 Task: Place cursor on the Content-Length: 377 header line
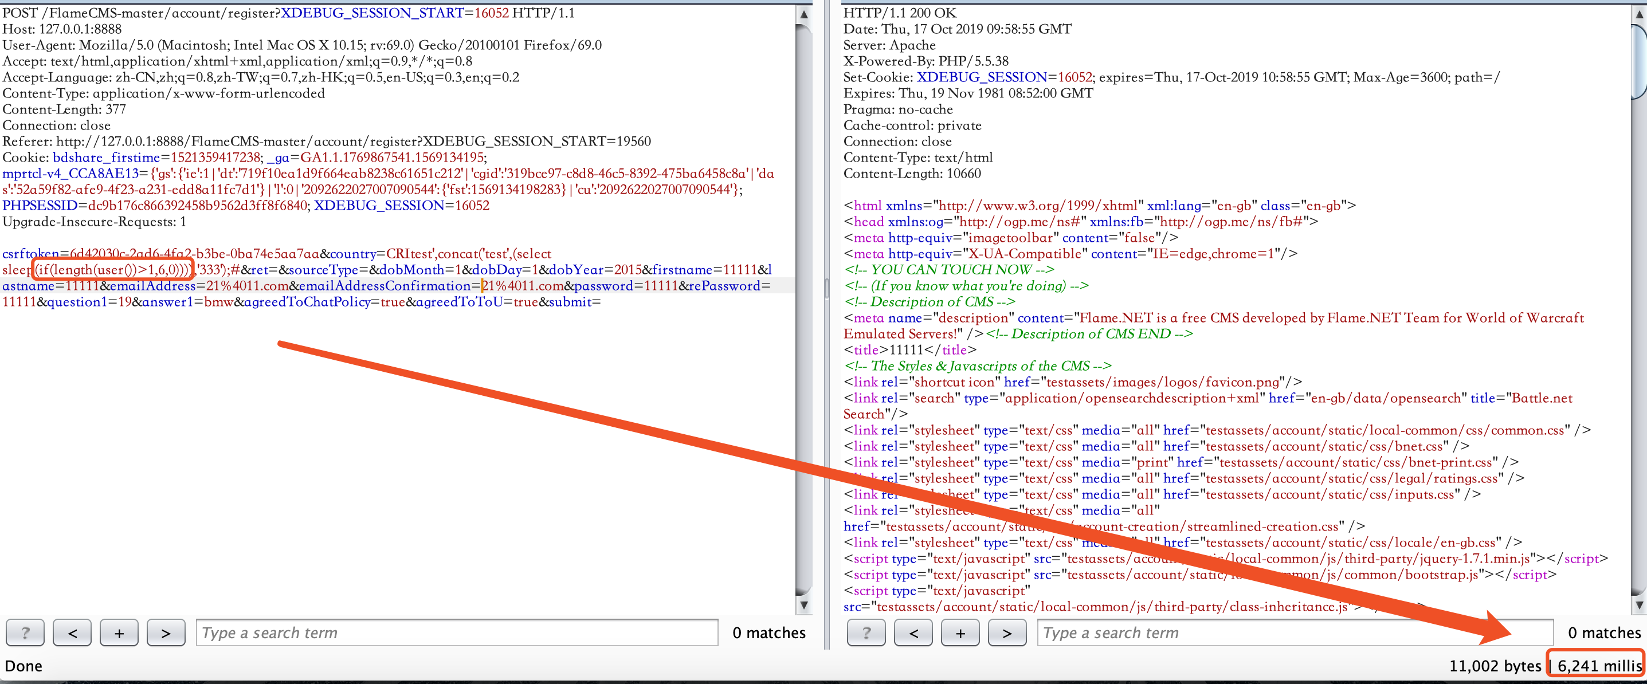(x=64, y=109)
